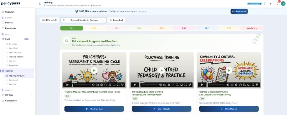
Task: Click the shield icon beside SMS 2FA notice
Action: pyautogui.click(x=77, y=11)
